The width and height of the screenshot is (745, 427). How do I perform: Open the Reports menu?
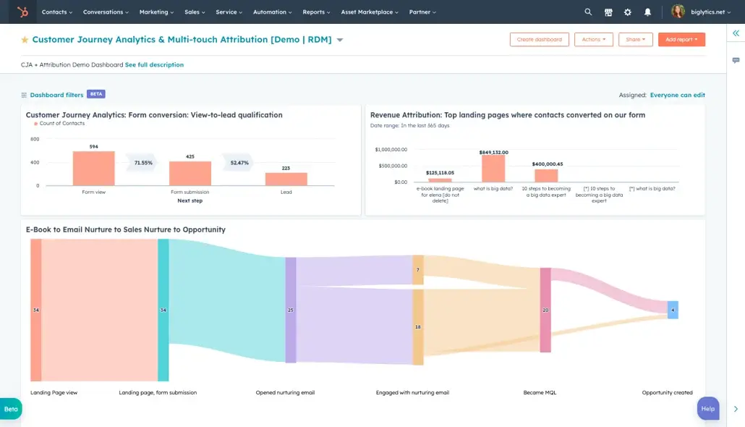click(x=315, y=12)
